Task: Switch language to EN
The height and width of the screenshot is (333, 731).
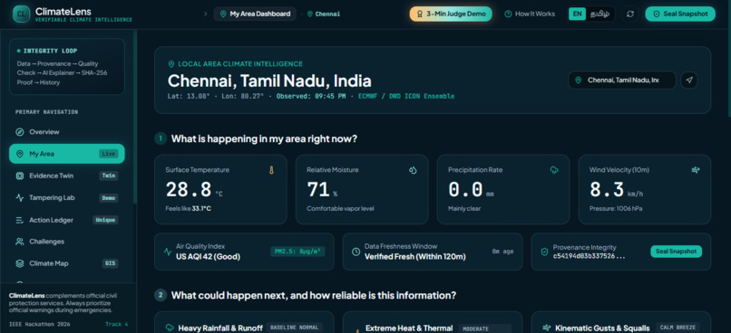Action: coord(577,14)
